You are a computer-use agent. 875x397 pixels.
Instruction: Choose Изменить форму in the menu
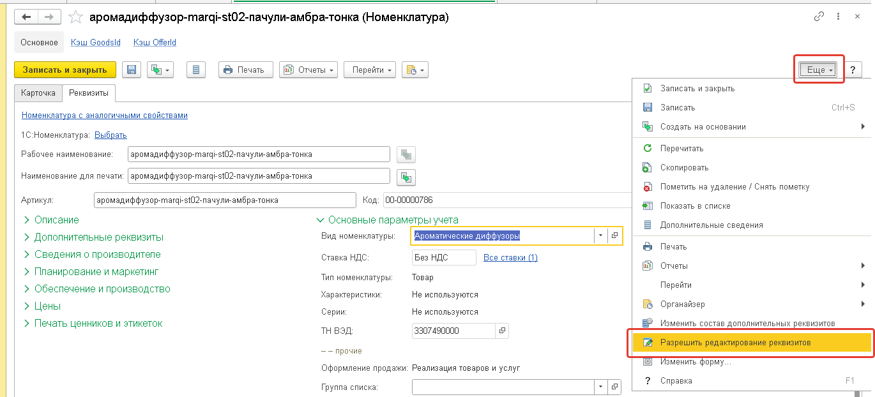point(695,362)
